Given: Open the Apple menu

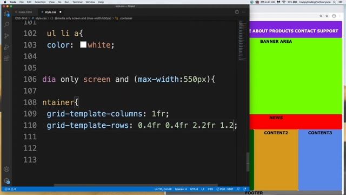Looking at the screenshot, I should (5, 2).
